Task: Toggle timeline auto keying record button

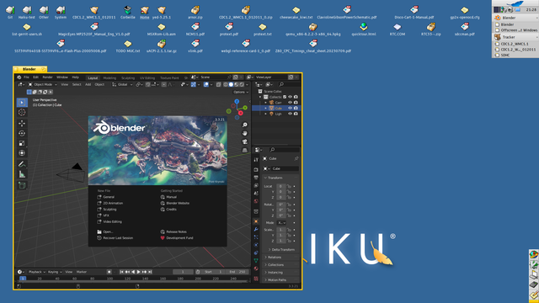Action: [109, 272]
